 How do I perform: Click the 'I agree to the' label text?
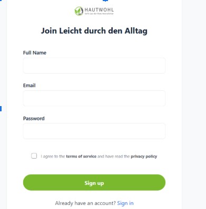coord(53,156)
